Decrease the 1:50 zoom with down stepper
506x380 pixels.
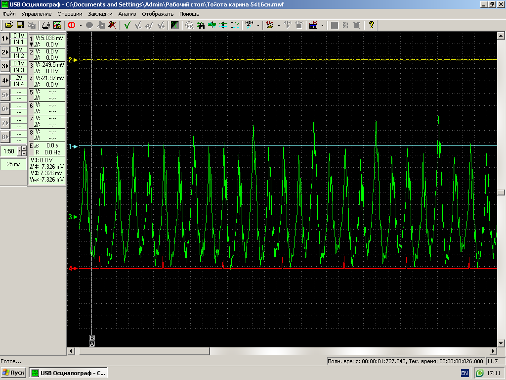[24, 154]
